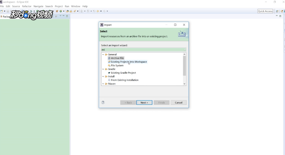Open the New wizard dropdown arrow

(4, 11)
